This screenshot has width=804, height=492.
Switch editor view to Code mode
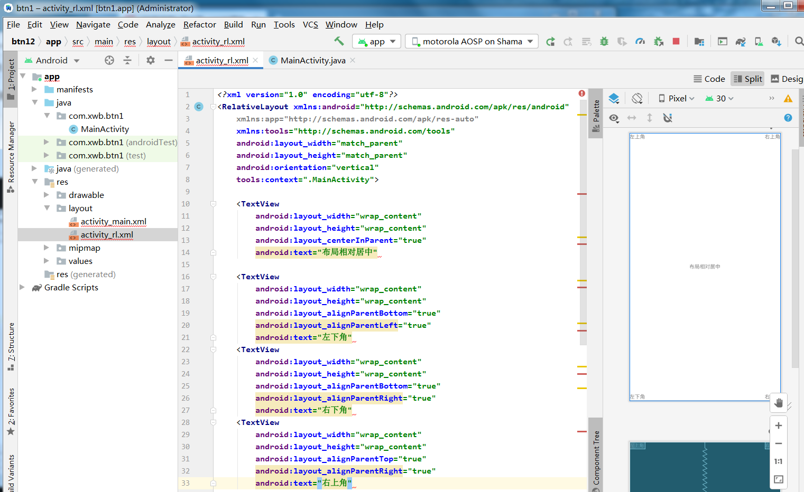[709, 79]
